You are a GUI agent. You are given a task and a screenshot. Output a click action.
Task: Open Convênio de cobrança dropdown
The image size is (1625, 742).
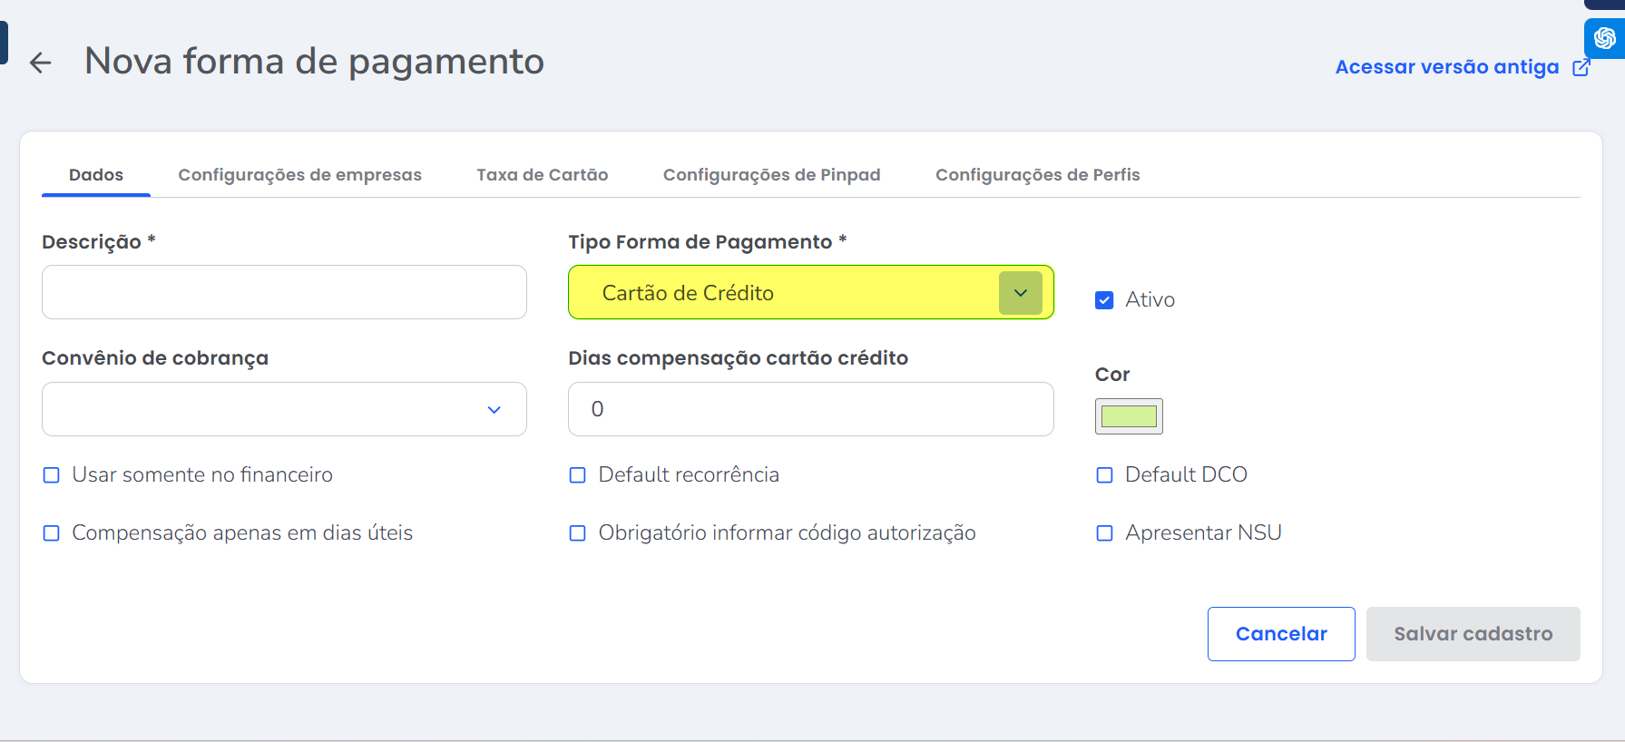[x=494, y=409]
